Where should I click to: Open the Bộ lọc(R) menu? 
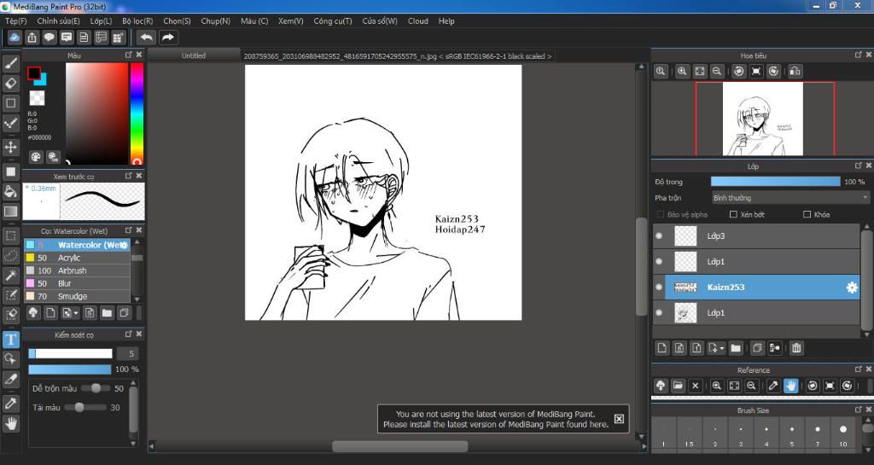pos(137,20)
